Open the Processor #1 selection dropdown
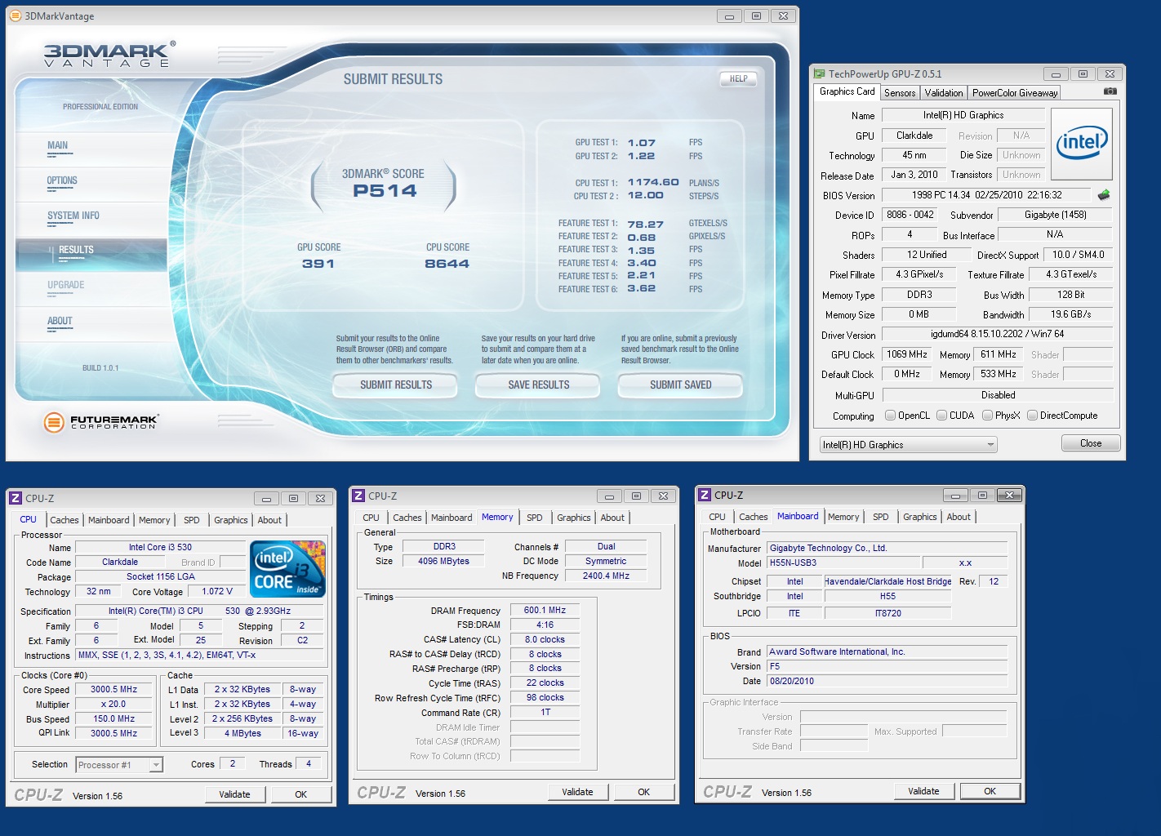This screenshot has height=836, width=1161. 119,765
